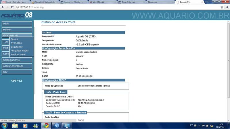Switch to Gmail Entrada tab
Image resolution: width=230 pixels, height=129 pixels.
[15, 2]
